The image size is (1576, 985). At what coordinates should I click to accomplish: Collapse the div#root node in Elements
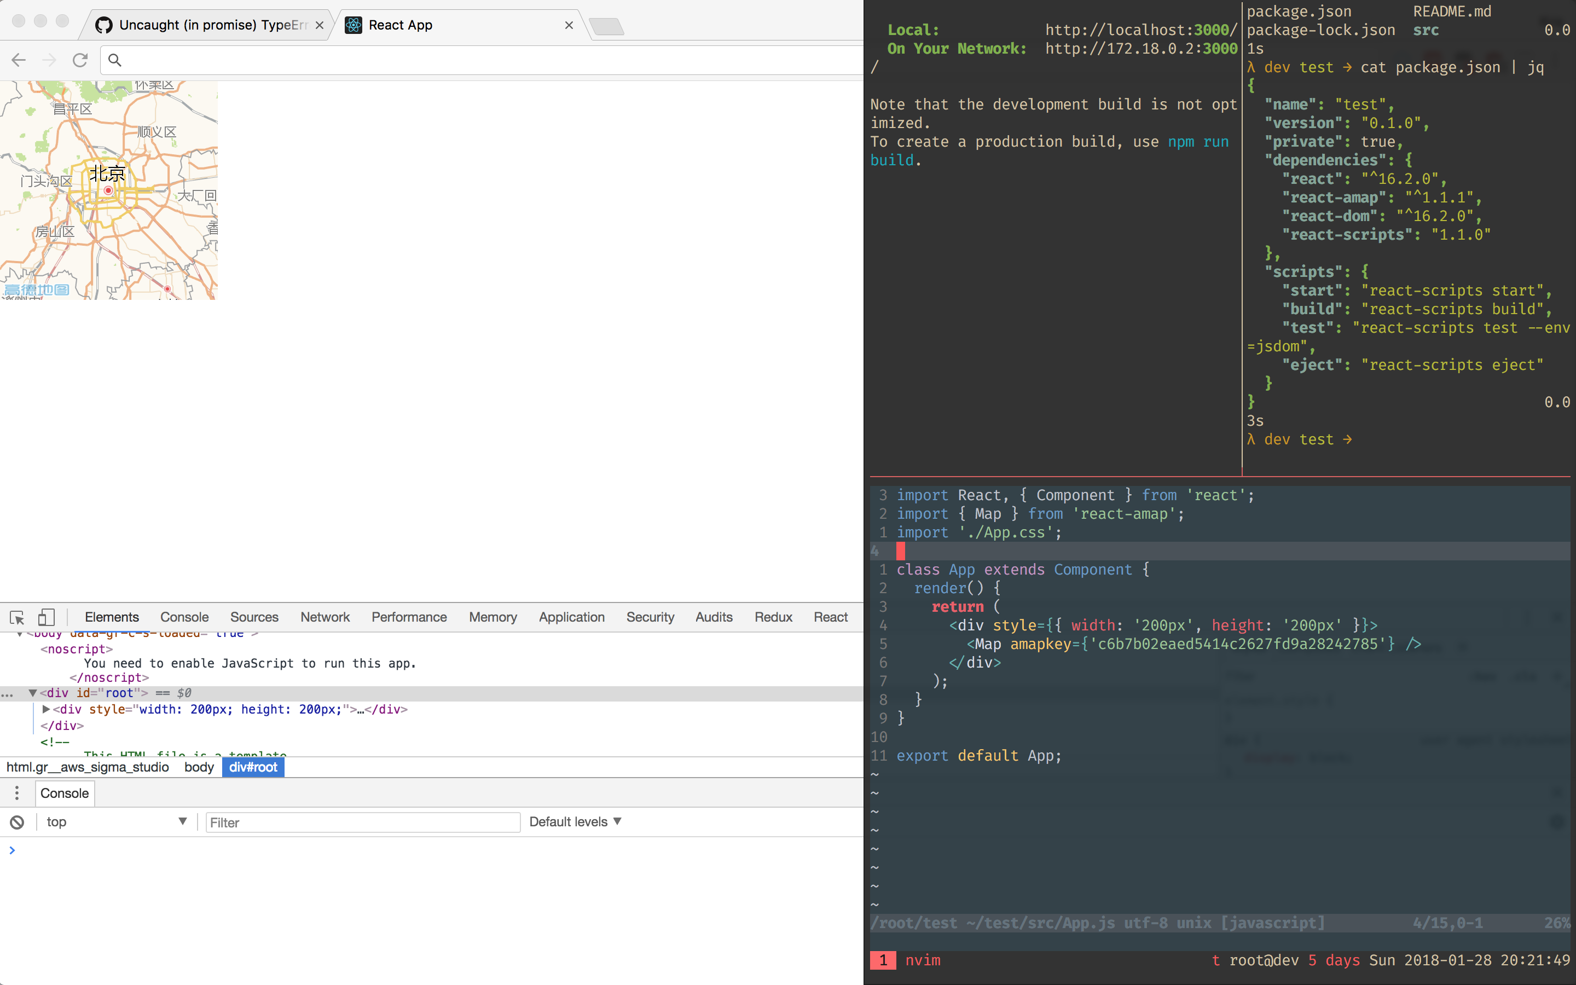(x=33, y=692)
